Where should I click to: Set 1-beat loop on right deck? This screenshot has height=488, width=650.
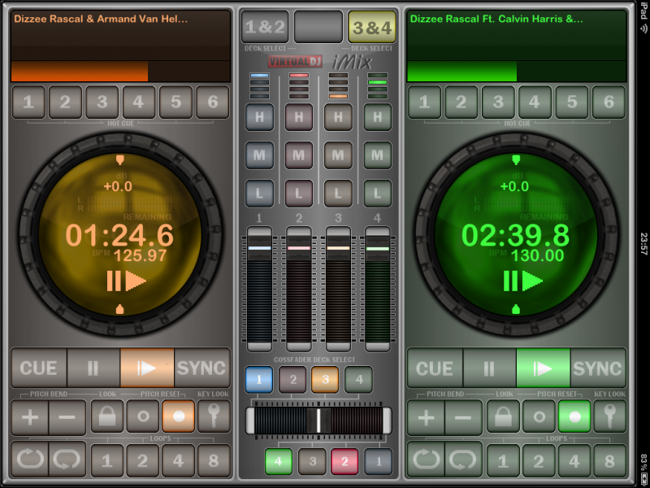[503, 460]
